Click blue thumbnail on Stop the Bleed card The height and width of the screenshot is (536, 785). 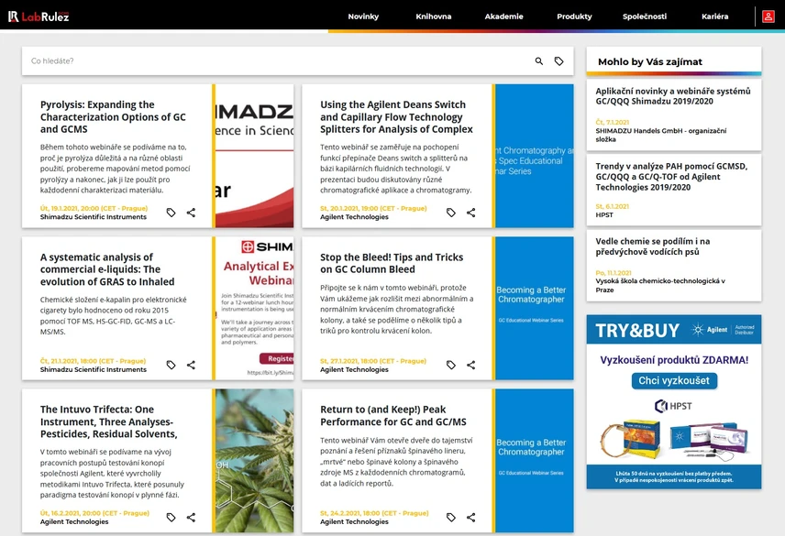pyautogui.click(x=534, y=309)
